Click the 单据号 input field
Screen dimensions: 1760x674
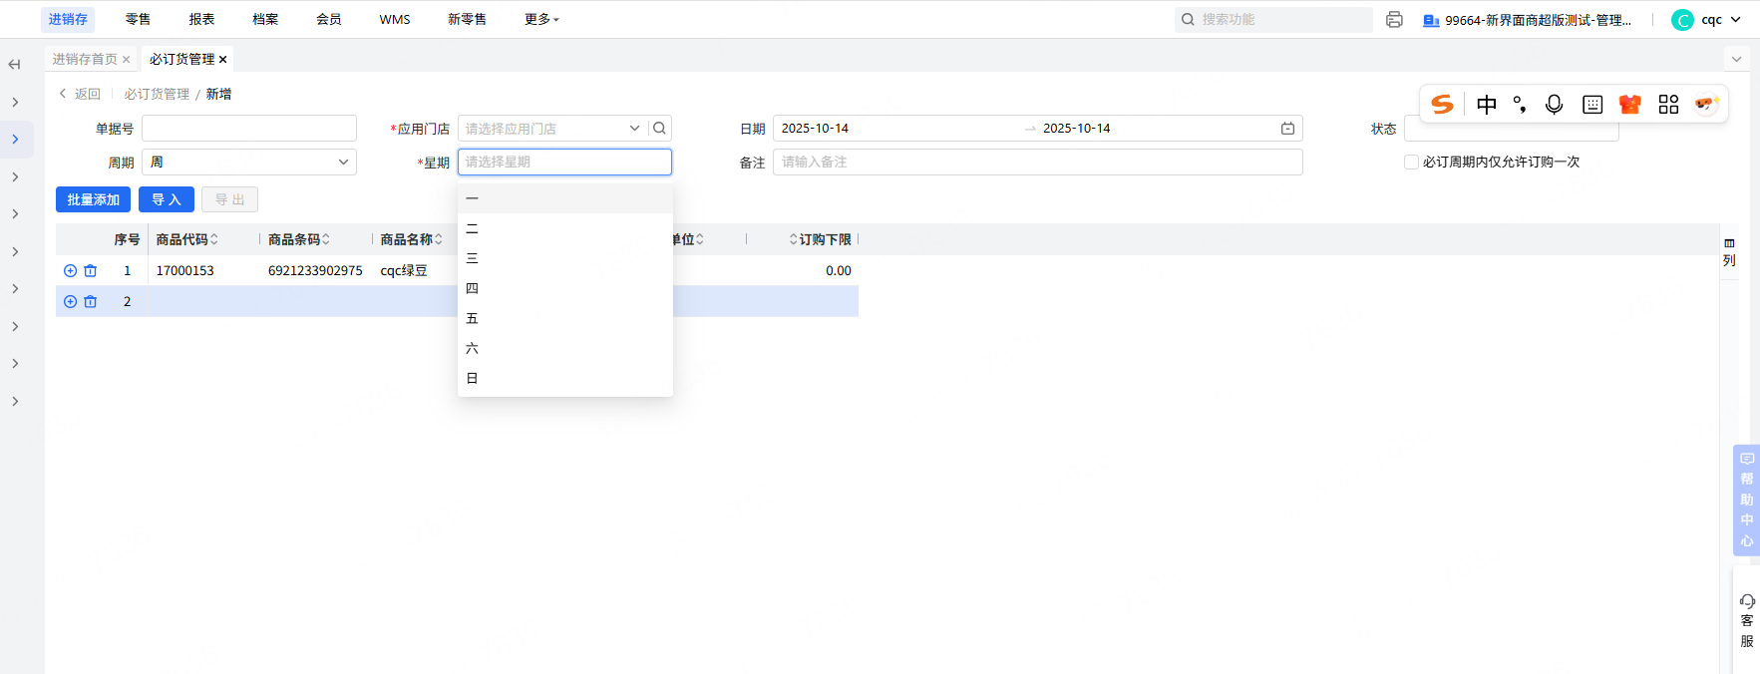coord(249,128)
